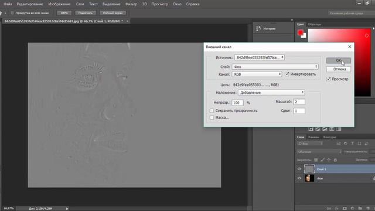Open the Слои menu
This screenshot has width=375, height=211.
coord(80,4)
